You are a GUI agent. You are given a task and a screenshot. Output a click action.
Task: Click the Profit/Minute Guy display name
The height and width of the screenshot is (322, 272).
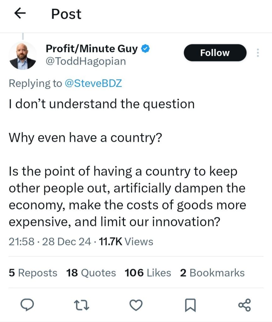[92, 49]
